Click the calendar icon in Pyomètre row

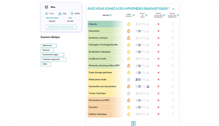139,107
